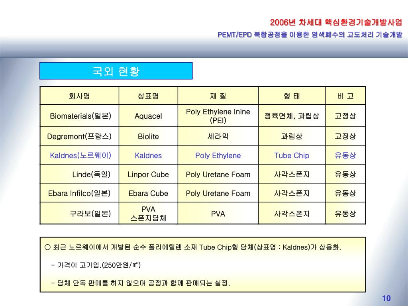The height and width of the screenshot is (306, 408).
Task: Select the 'Aquacel' cell
Action: click(148, 116)
